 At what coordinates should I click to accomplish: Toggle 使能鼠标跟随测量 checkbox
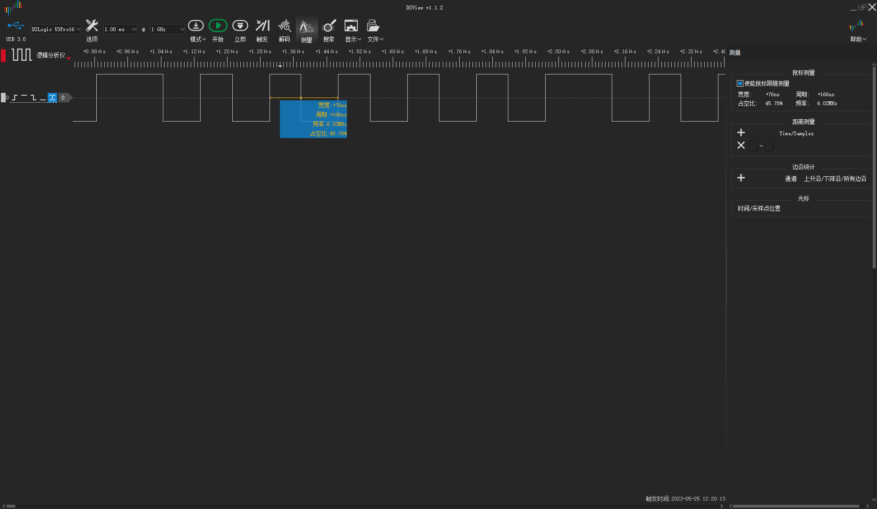coord(740,83)
